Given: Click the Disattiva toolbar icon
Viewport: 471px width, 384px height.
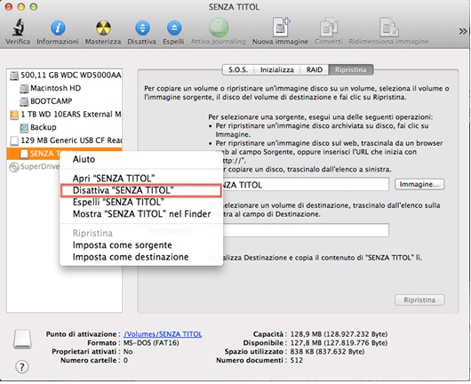Looking at the screenshot, I should click(142, 28).
